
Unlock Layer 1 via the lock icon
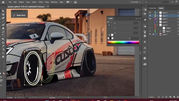(x=153, y=34)
